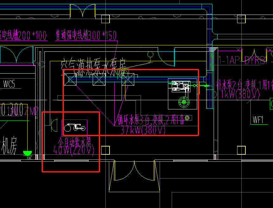
Task: Select the green round pump symbol in white frame
Action: [184, 102]
